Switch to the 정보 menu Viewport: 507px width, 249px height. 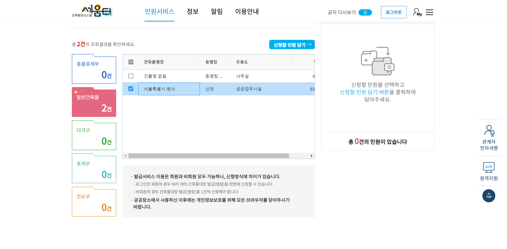click(192, 12)
